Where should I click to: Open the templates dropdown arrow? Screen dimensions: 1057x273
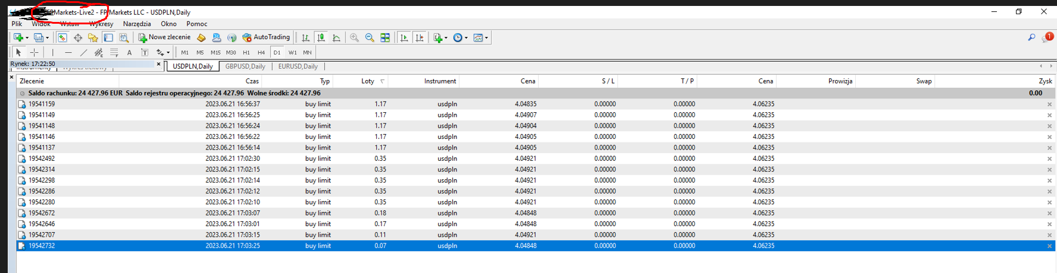pyautogui.click(x=486, y=38)
